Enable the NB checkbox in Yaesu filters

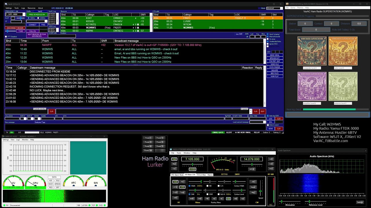(207, 186)
